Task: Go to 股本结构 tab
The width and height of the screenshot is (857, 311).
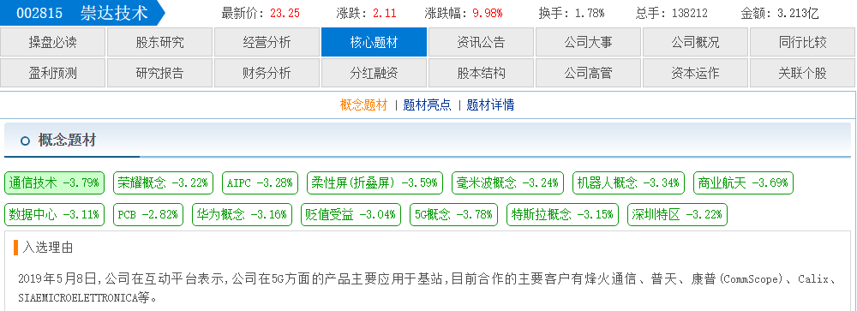Action: tap(481, 73)
